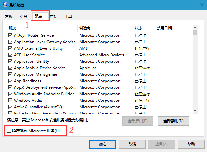Switch to the 常规 tab
207x152 pixels.
[x=9, y=17]
